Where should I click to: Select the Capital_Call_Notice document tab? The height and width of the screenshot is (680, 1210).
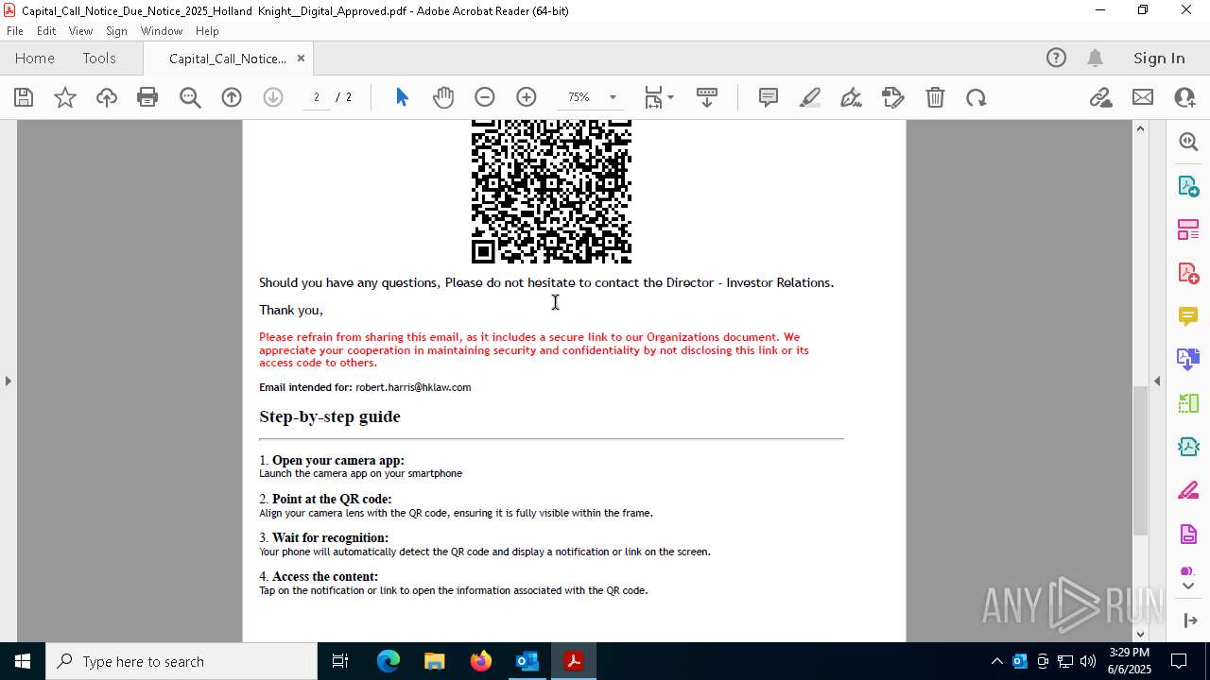pyautogui.click(x=227, y=59)
